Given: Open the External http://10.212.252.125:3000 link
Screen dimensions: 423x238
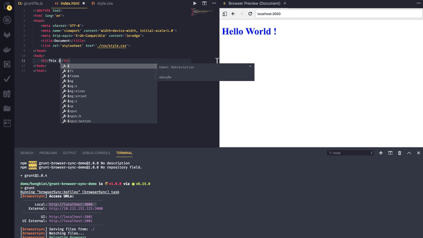Looking at the screenshot, I should pos(76,208).
